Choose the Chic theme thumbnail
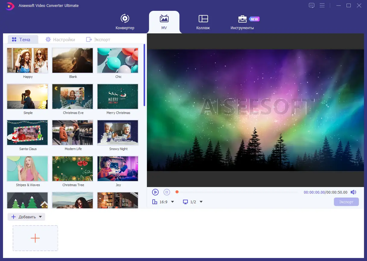The width and height of the screenshot is (367, 261). click(x=118, y=60)
